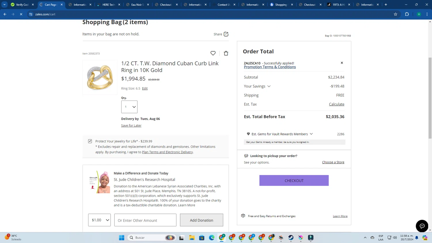Click the CHECKOUT button
Viewport: 432px width, 243px height.
coord(294,181)
